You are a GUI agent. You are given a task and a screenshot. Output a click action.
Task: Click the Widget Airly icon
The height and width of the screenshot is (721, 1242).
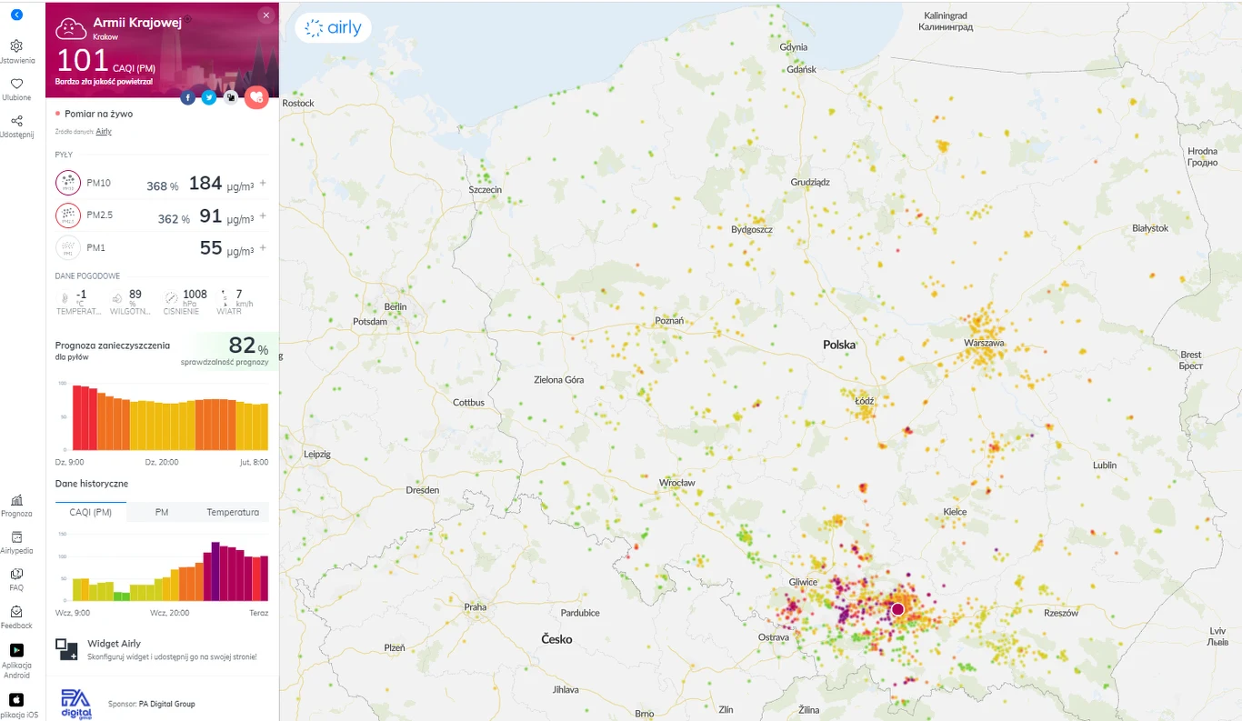click(x=66, y=649)
